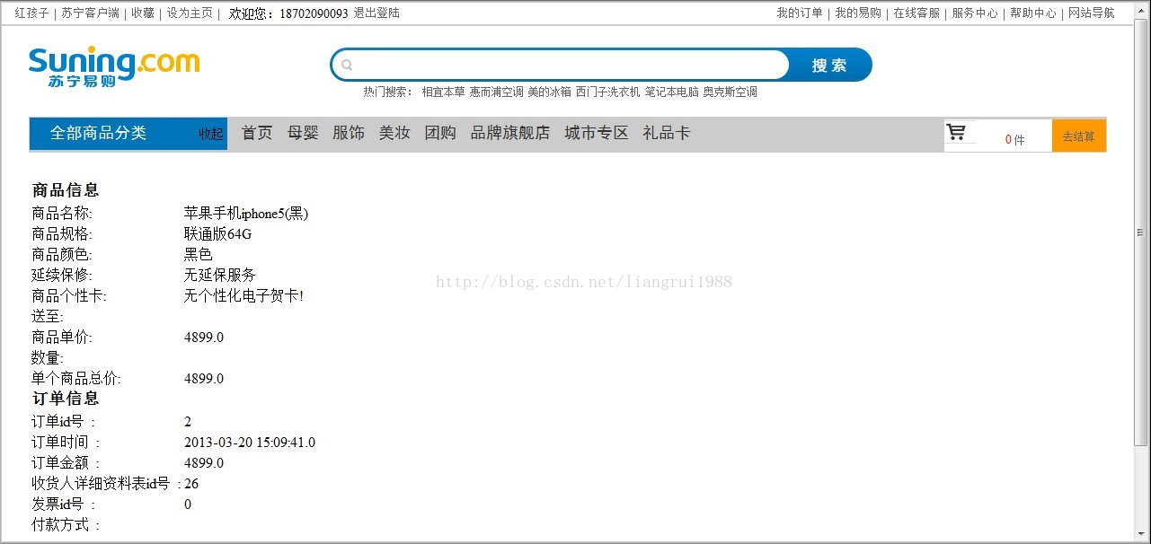Click scrollbar up arrow
Viewport: 1151px width, 544px height.
pyautogui.click(x=1141, y=12)
